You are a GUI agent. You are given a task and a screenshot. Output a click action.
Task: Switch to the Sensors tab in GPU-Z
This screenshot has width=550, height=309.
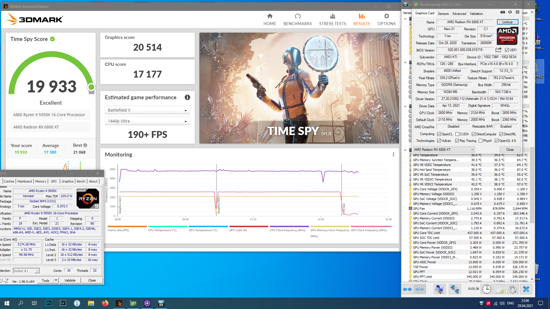coord(443,13)
